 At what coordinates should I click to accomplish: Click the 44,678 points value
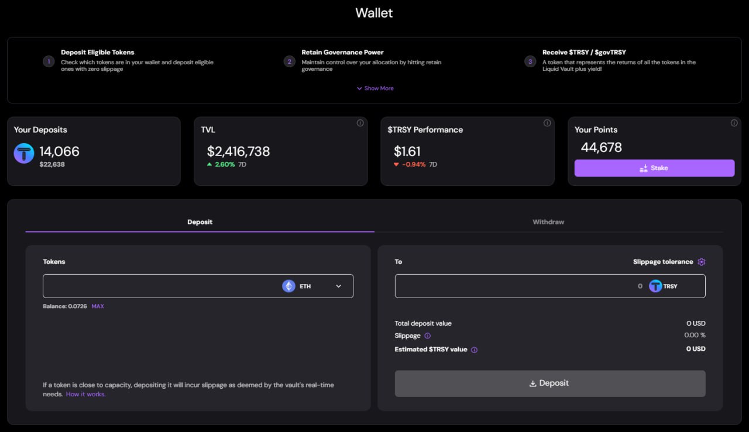click(602, 147)
